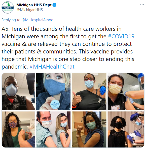This screenshot has height=150, width=147.
Task: Click the blue verified badge checkmark
Action: (54, 5)
